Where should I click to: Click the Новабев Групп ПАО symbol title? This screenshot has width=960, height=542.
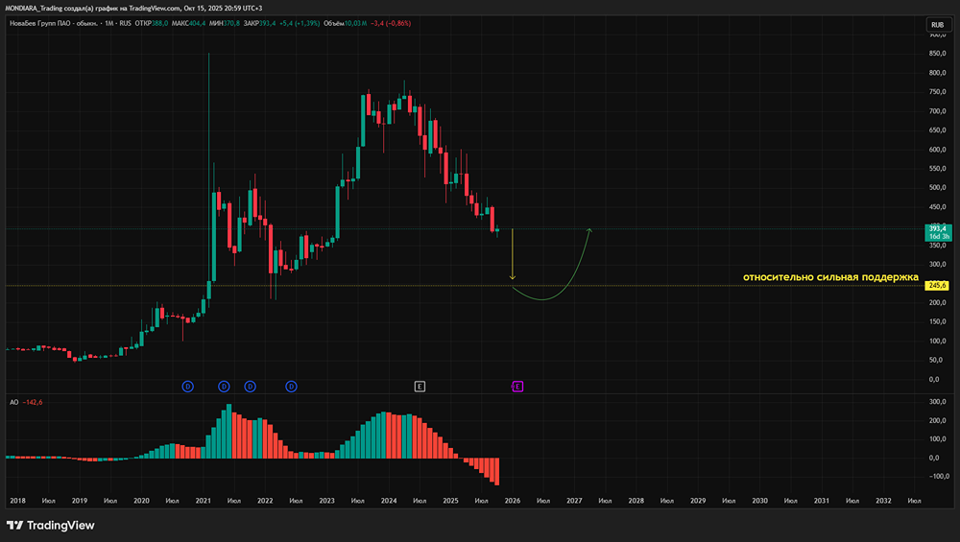54,23
